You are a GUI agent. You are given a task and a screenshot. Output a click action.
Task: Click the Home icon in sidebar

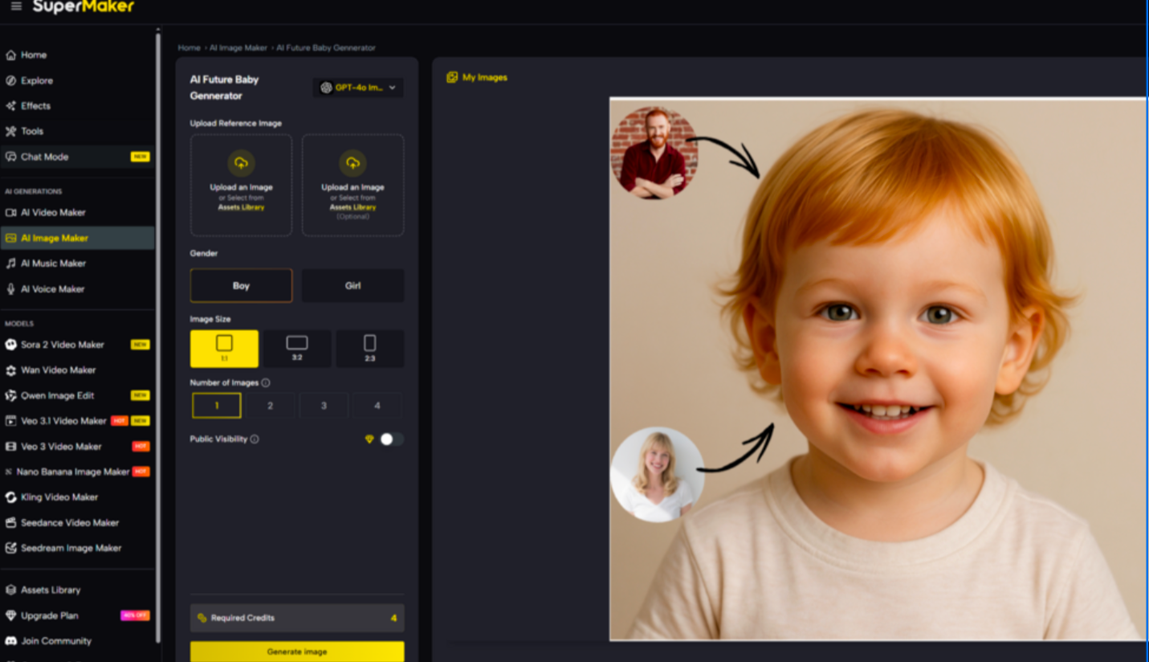[11, 55]
